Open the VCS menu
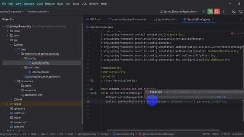Viewport: 244px width, 137px height. (x=84, y=4)
